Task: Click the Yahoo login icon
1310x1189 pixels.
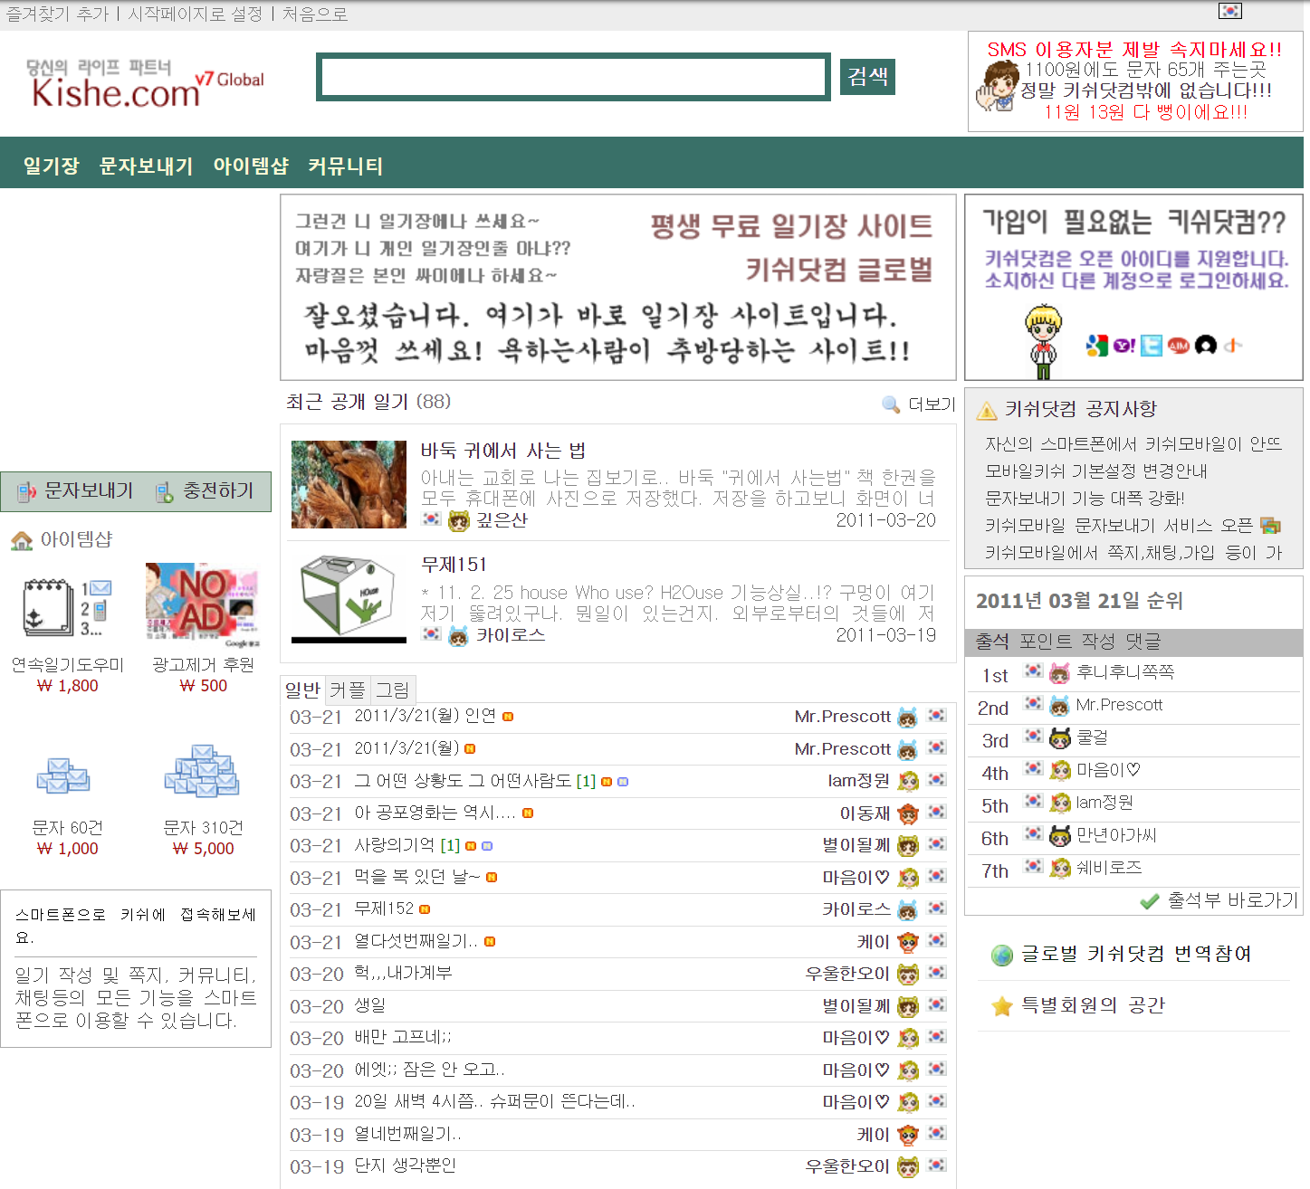Action: click(x=1124, y=346)
